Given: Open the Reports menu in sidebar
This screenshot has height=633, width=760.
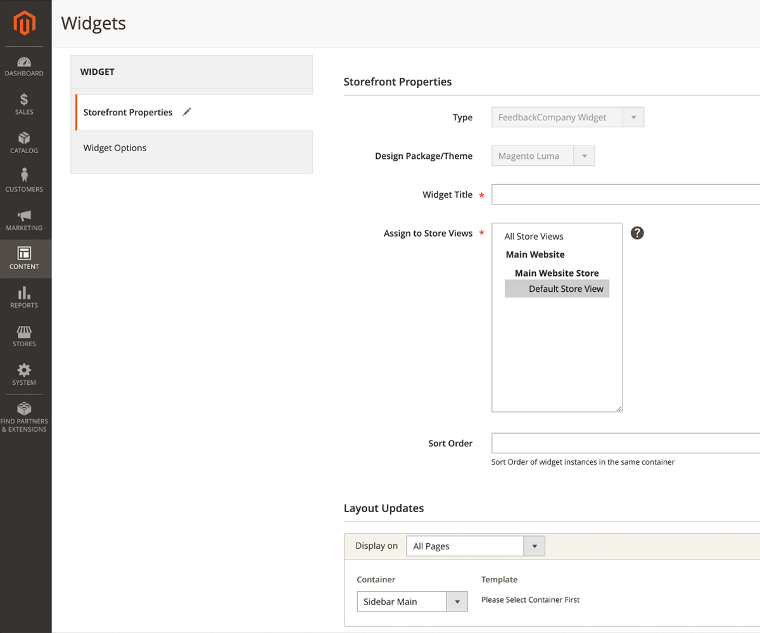Looking at the screenshot, I should point(25,298).
